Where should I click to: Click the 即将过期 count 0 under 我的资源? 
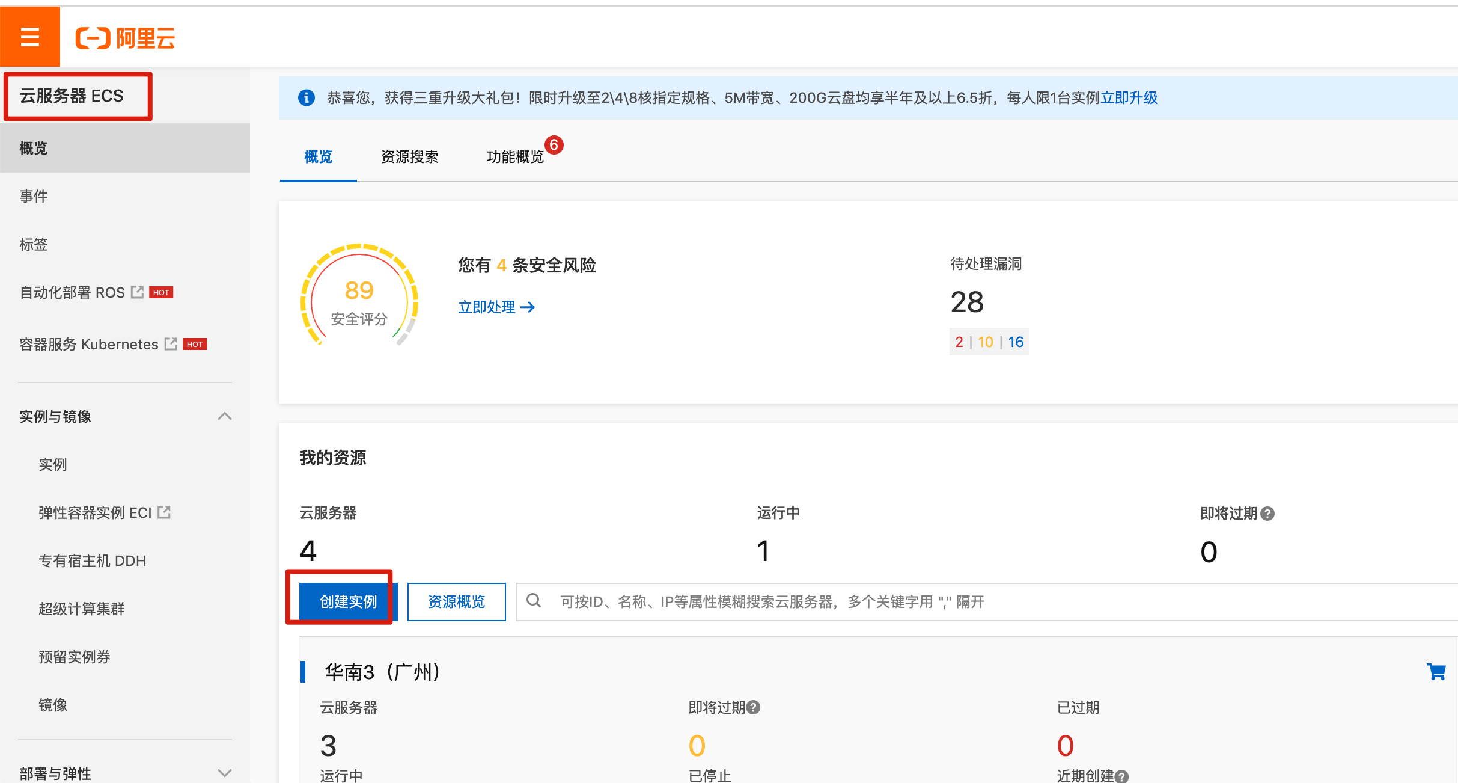click(1209, 552)
